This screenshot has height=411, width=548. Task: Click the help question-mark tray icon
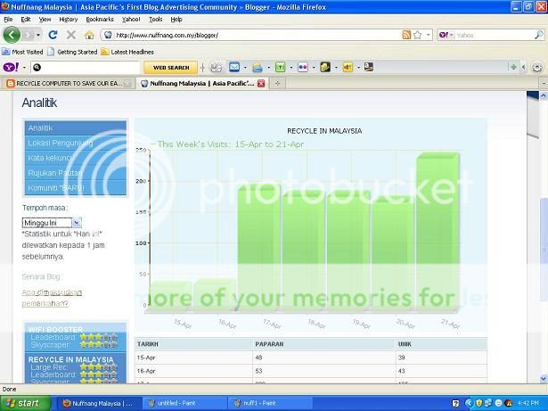tap(455, 403)
